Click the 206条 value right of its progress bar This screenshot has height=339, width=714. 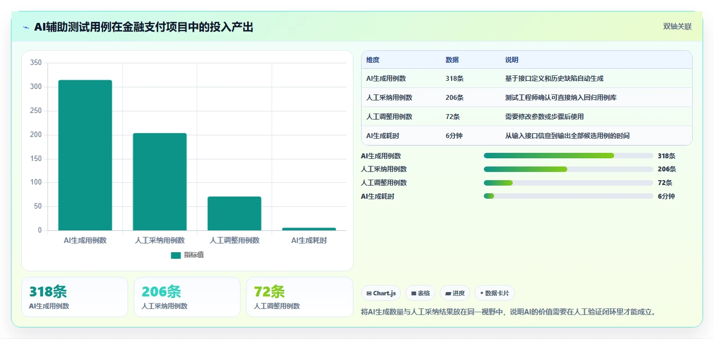coord(667,169)
